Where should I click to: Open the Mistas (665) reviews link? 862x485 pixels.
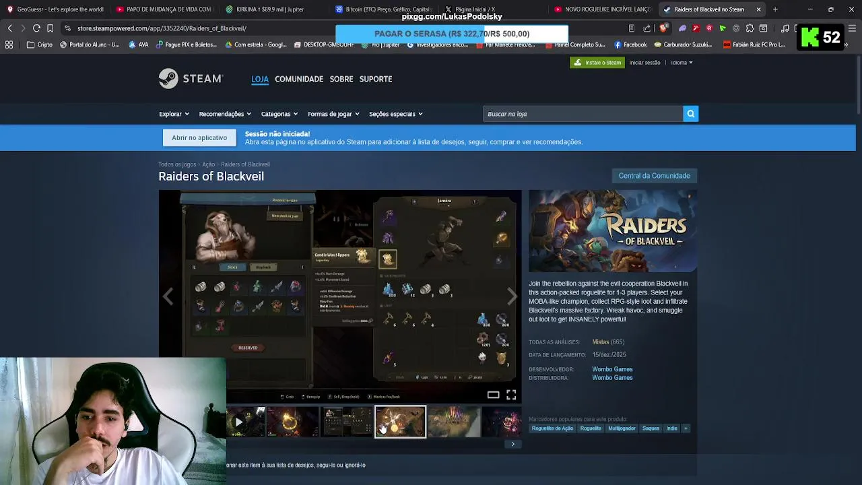point(608,342)
